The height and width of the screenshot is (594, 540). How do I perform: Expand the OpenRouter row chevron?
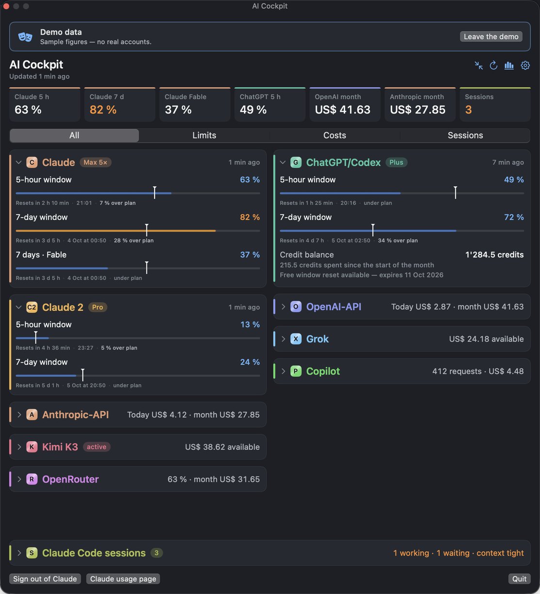(19, 480)
